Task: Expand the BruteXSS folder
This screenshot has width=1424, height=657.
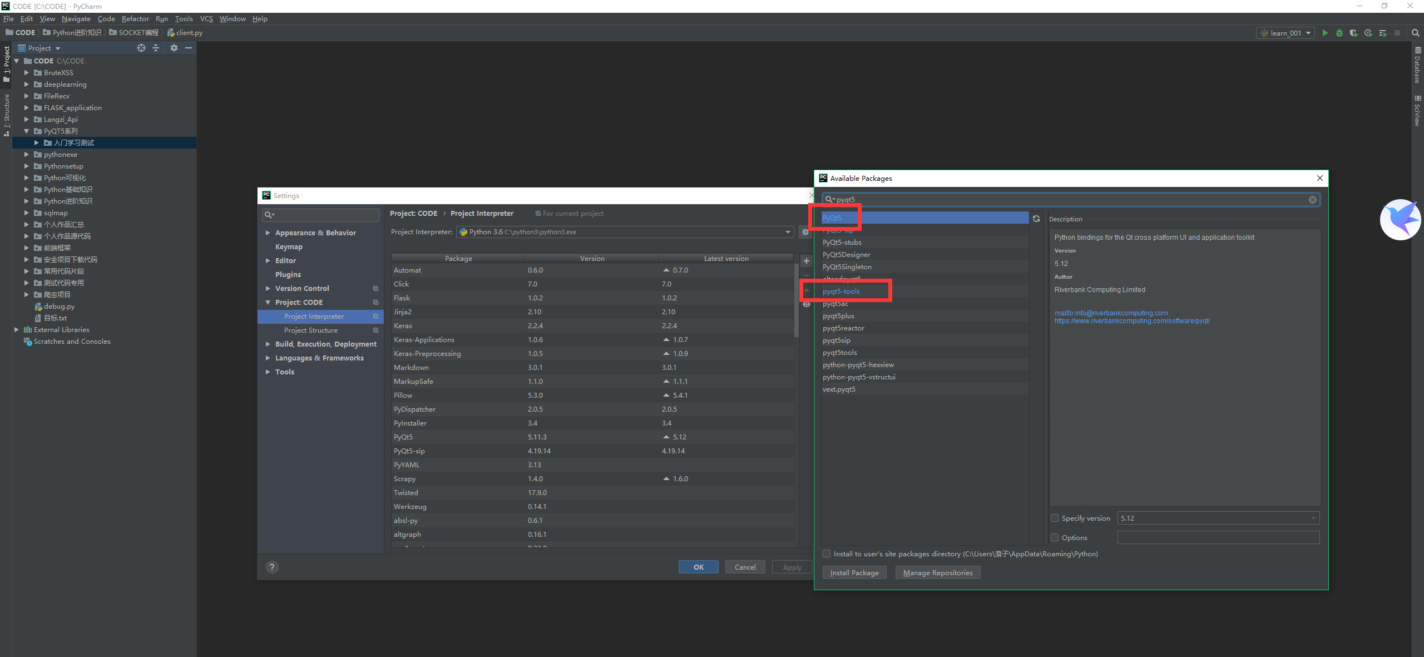Action: click(x=26, y=72)
